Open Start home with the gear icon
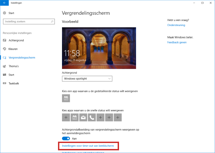Image resolution: width=215 pixels, height=153 pixels. tap(5, 13)
